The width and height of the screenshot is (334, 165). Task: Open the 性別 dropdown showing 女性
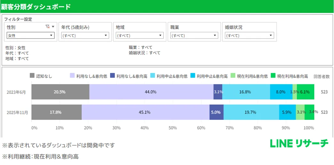tap(31, 36)
